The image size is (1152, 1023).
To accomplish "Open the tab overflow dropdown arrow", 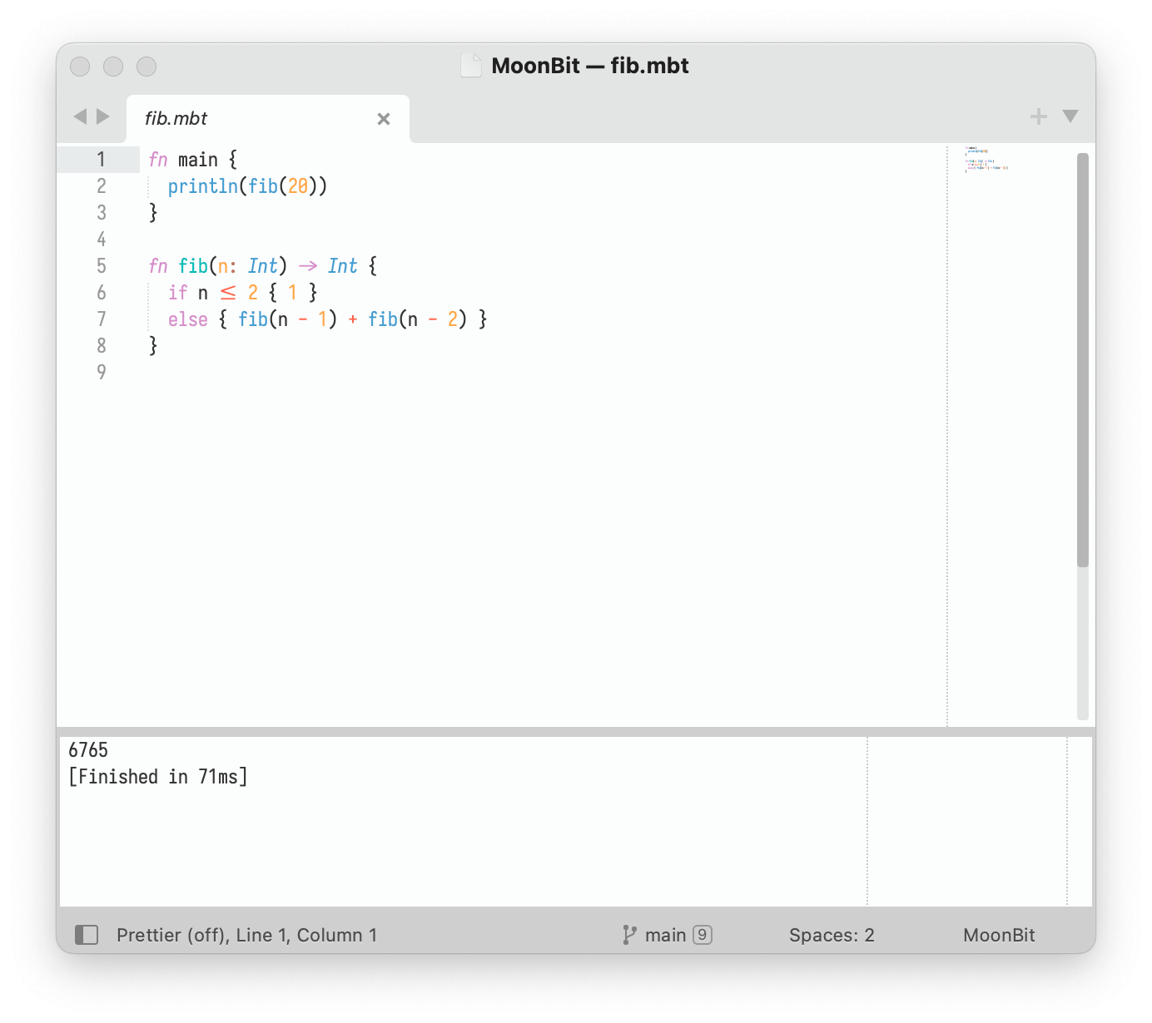I will click(1070, 116).
